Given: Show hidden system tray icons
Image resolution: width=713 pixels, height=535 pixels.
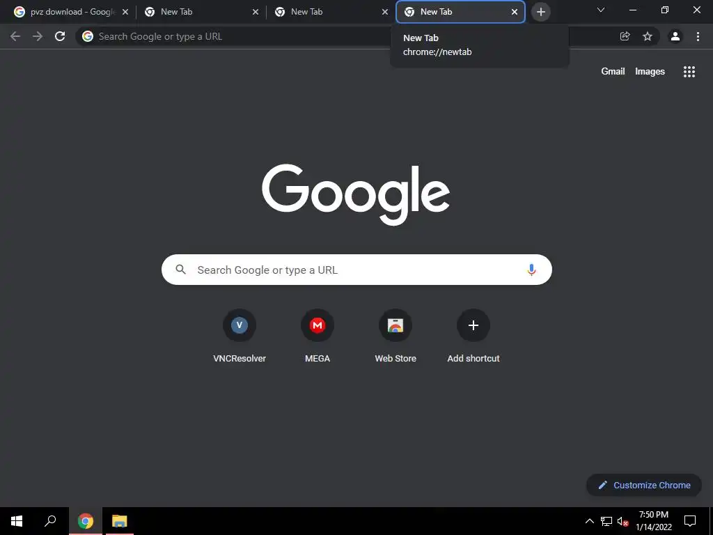Looking at the screenshot, I should point(589,521).
